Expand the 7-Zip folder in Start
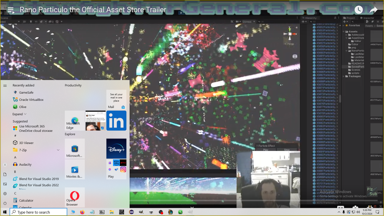This screenshot has height=216, width=384. tap(58, 150)
